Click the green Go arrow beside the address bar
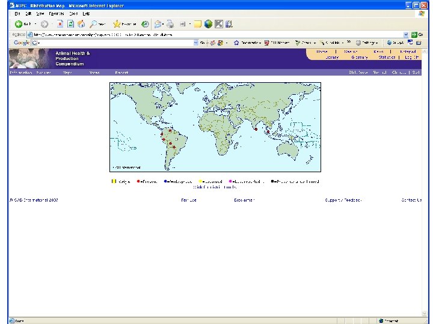433x324 pixels. (414, 35)
